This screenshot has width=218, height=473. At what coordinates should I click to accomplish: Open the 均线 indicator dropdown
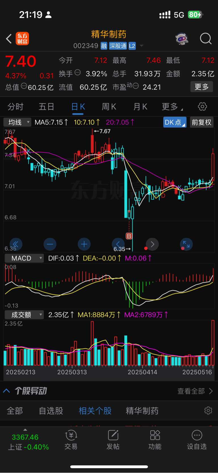17,122
